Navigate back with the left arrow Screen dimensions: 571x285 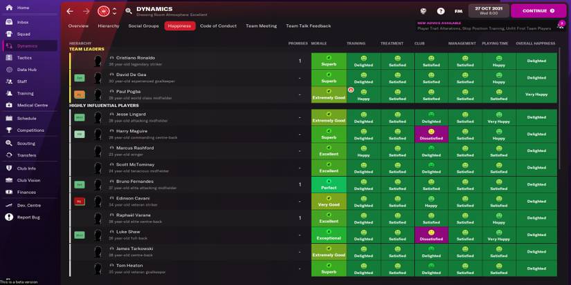(x=70, y=11)
